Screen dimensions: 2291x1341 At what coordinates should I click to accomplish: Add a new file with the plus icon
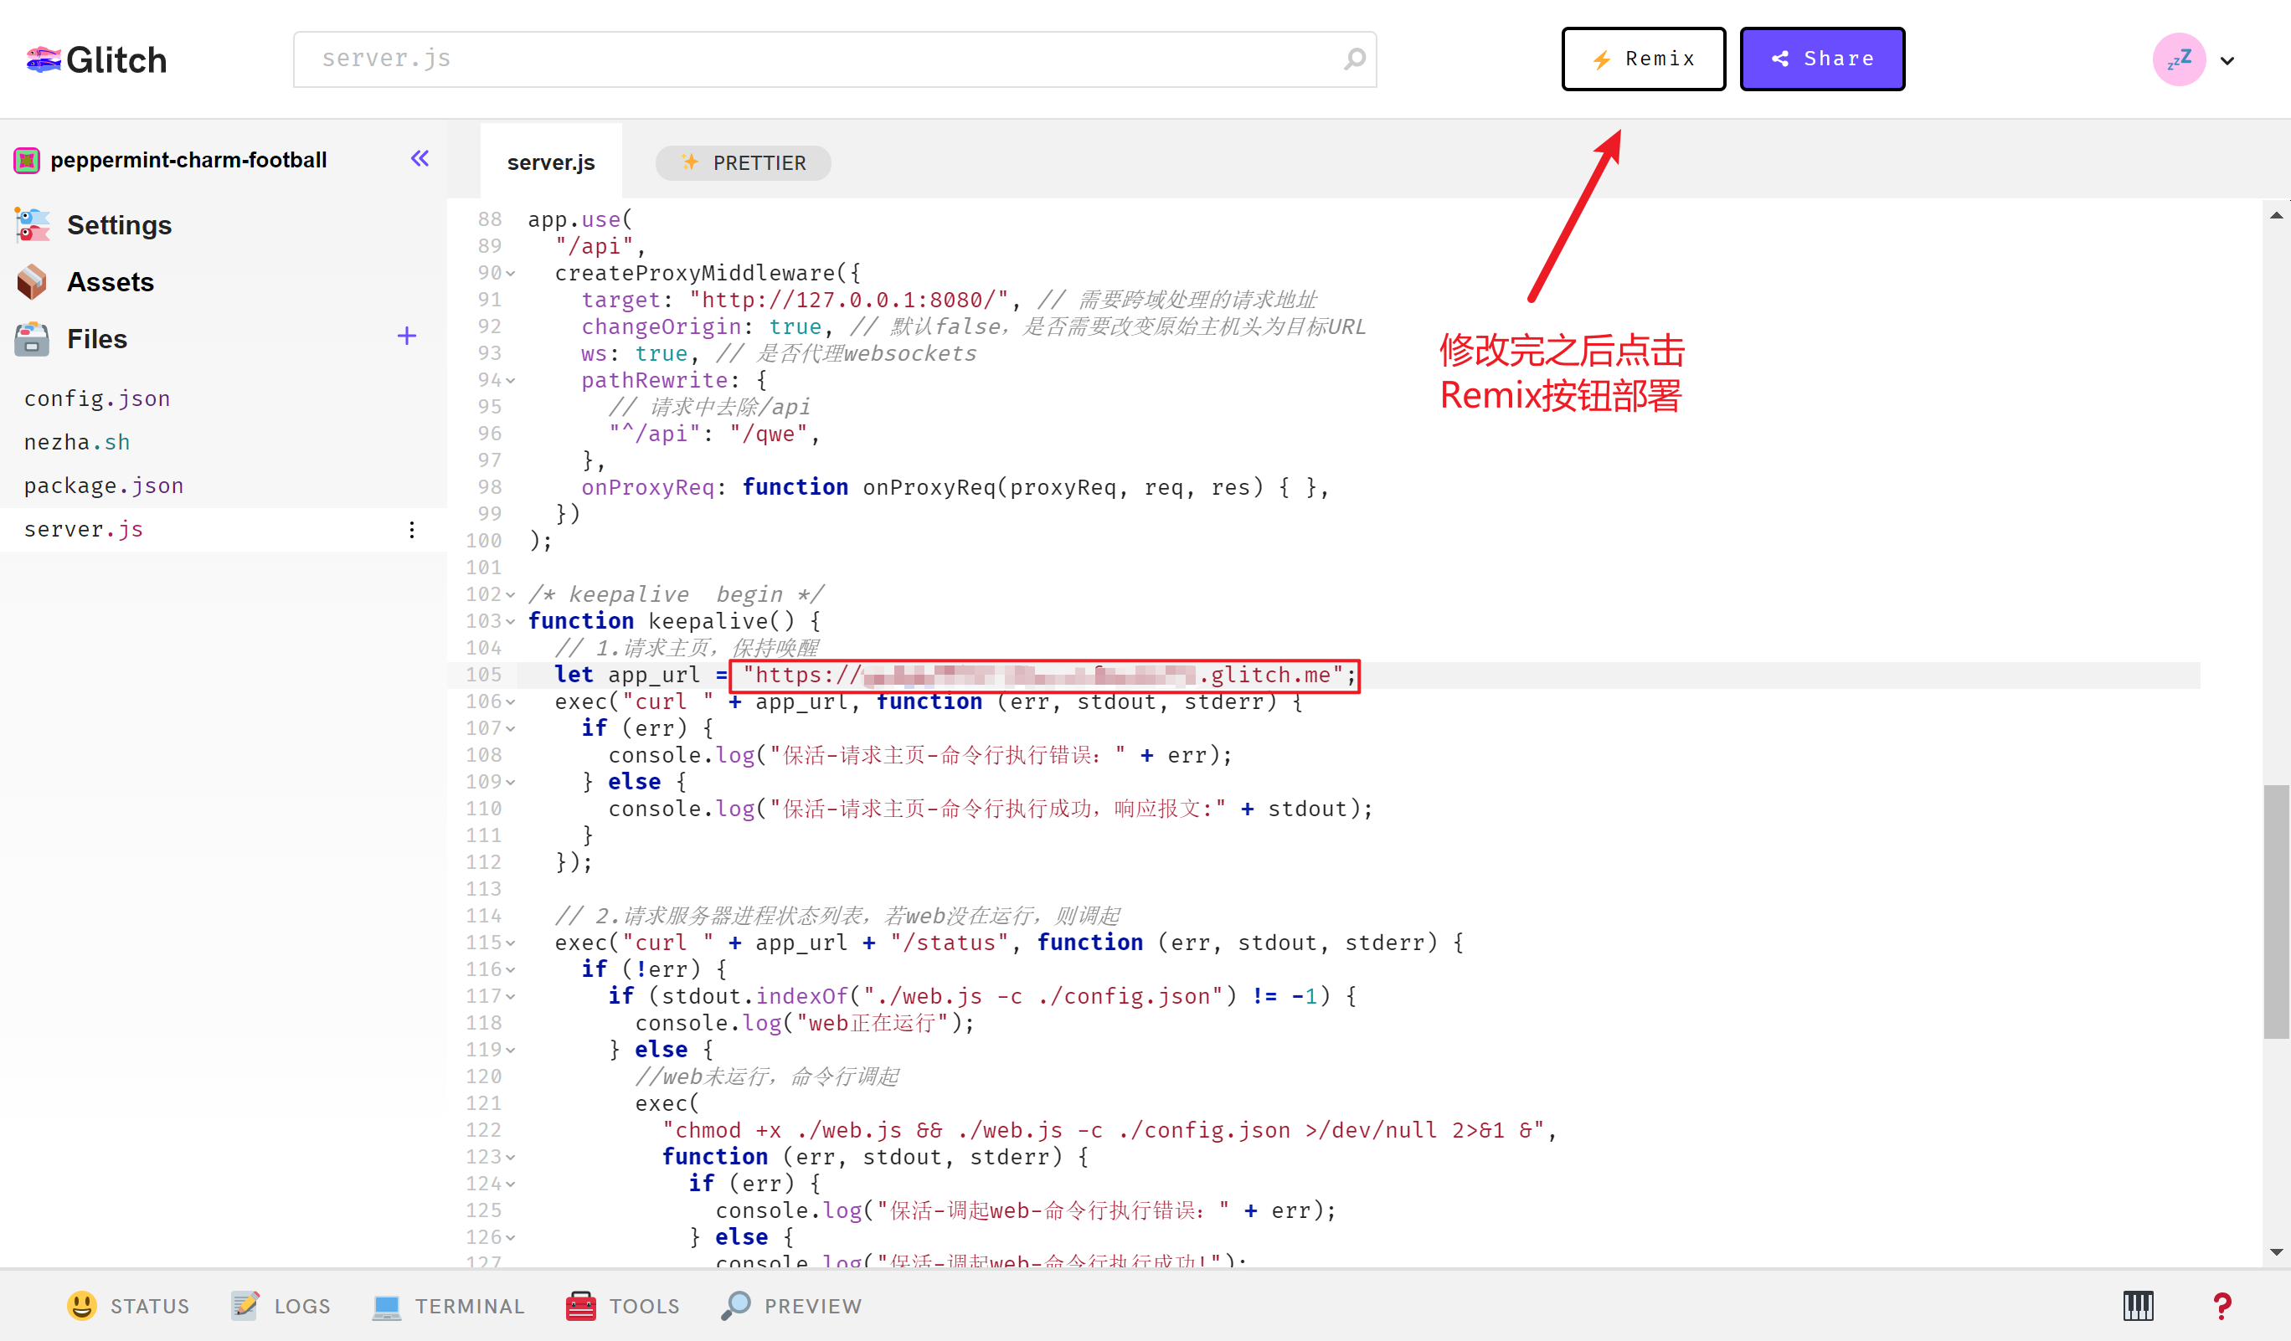[406, 337]
